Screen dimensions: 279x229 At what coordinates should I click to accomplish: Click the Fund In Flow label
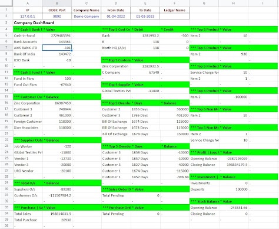(x=28, y=78)
